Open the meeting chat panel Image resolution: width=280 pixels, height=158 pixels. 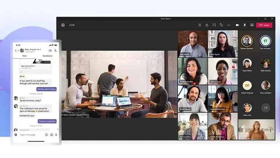coord(214,25)
